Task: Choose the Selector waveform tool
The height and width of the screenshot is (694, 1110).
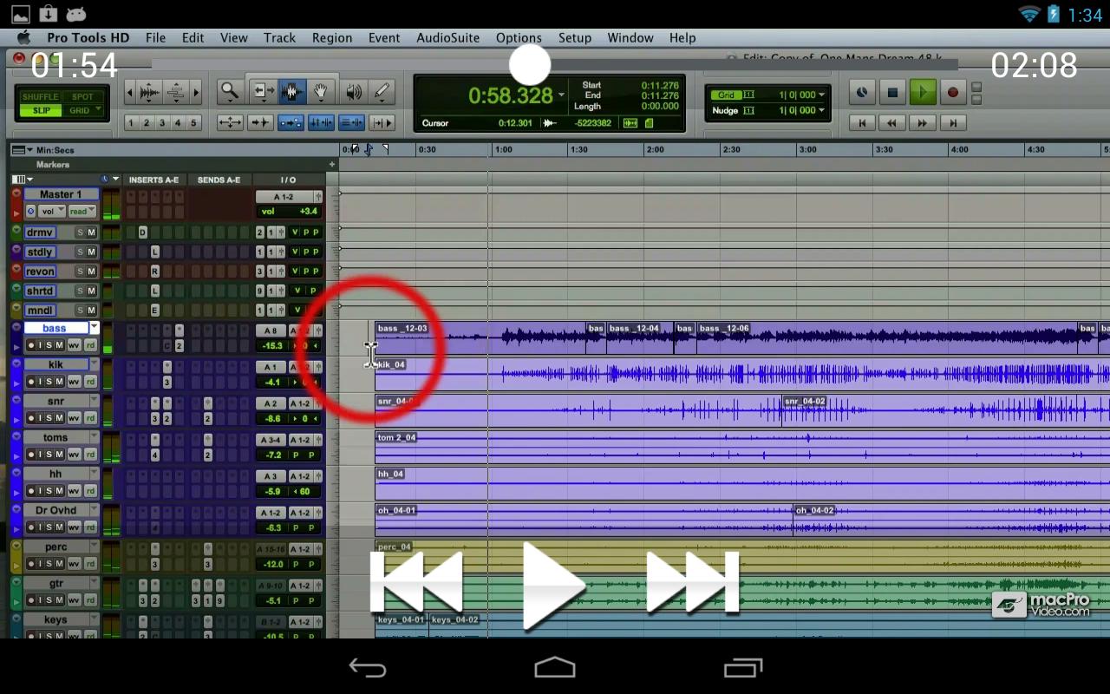Action: pyautogui.click(x=291, y=91)
